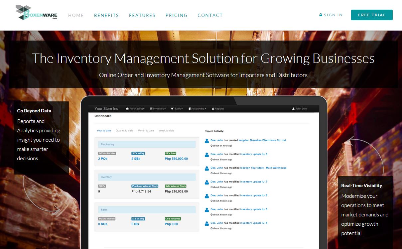This screenshot has height=249, width=402.
Task: Click user avatar icon beside IU- 6 activity
Action: point(207,196)
